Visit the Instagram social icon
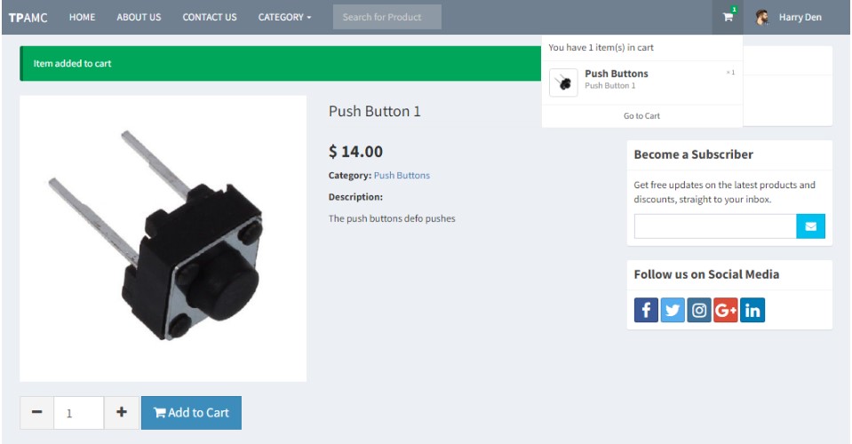 [x=699, y=310]
